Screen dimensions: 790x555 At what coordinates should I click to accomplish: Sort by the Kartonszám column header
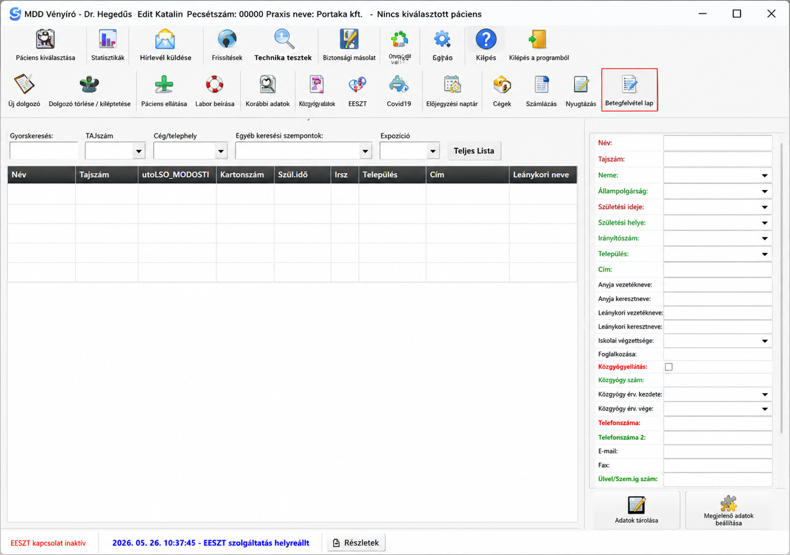[x=245, y=175]
